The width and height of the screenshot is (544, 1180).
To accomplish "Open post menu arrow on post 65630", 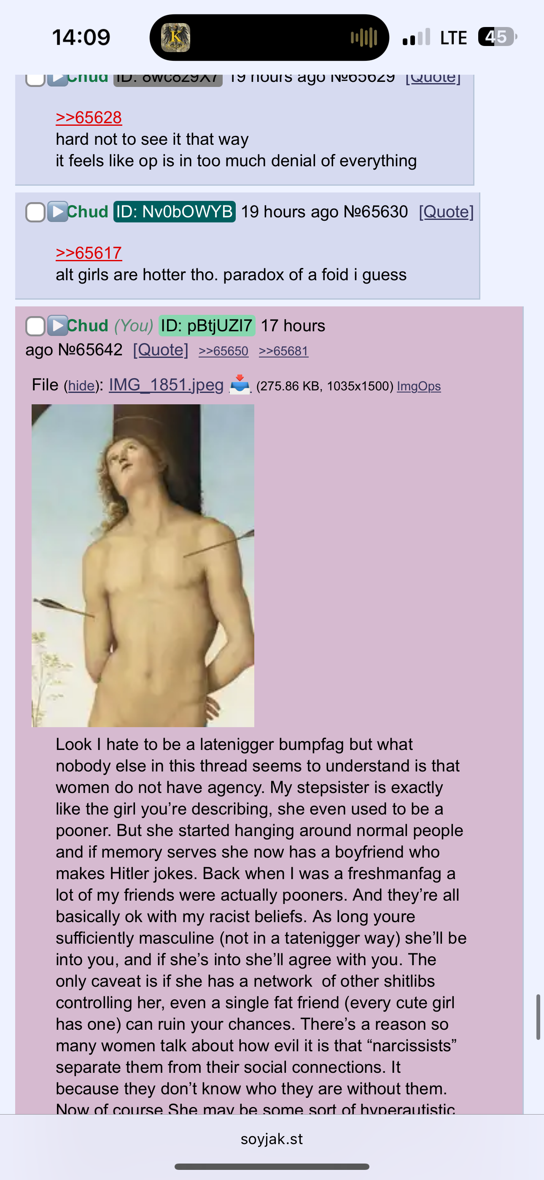I will [58, 212].
